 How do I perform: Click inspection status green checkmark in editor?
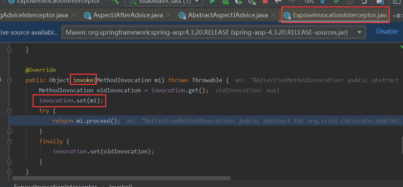coord(401,47)
